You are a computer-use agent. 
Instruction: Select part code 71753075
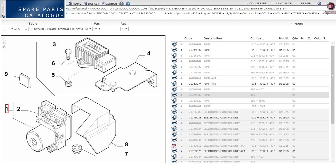coord(195,151)
